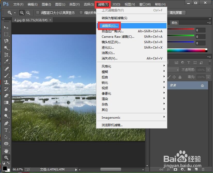Activate the Horizontal Type tool
Screen dimensions: 213x173
[6, 130]
